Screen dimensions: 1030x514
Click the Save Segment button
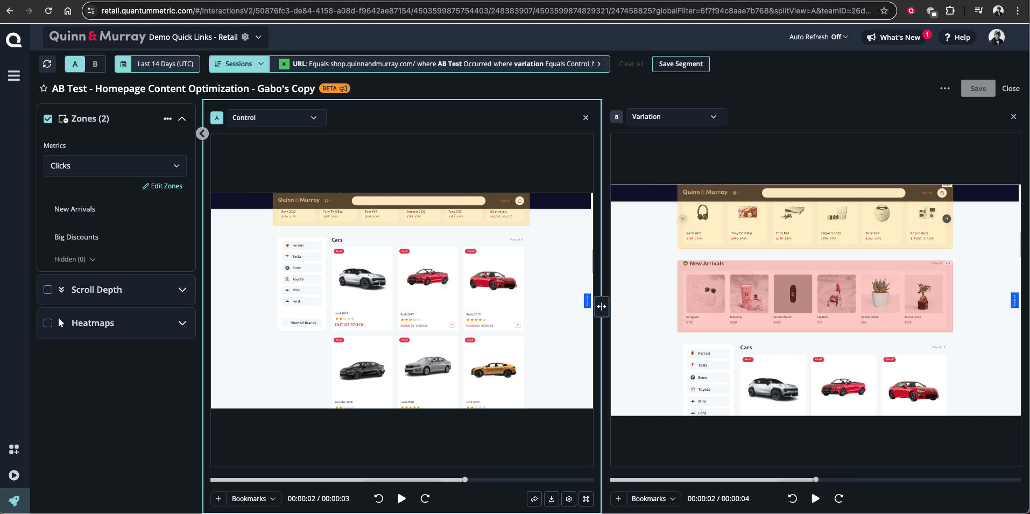coord(681,64)
